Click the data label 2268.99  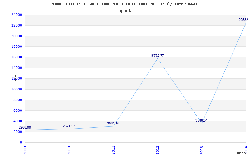tap(25, 128)
